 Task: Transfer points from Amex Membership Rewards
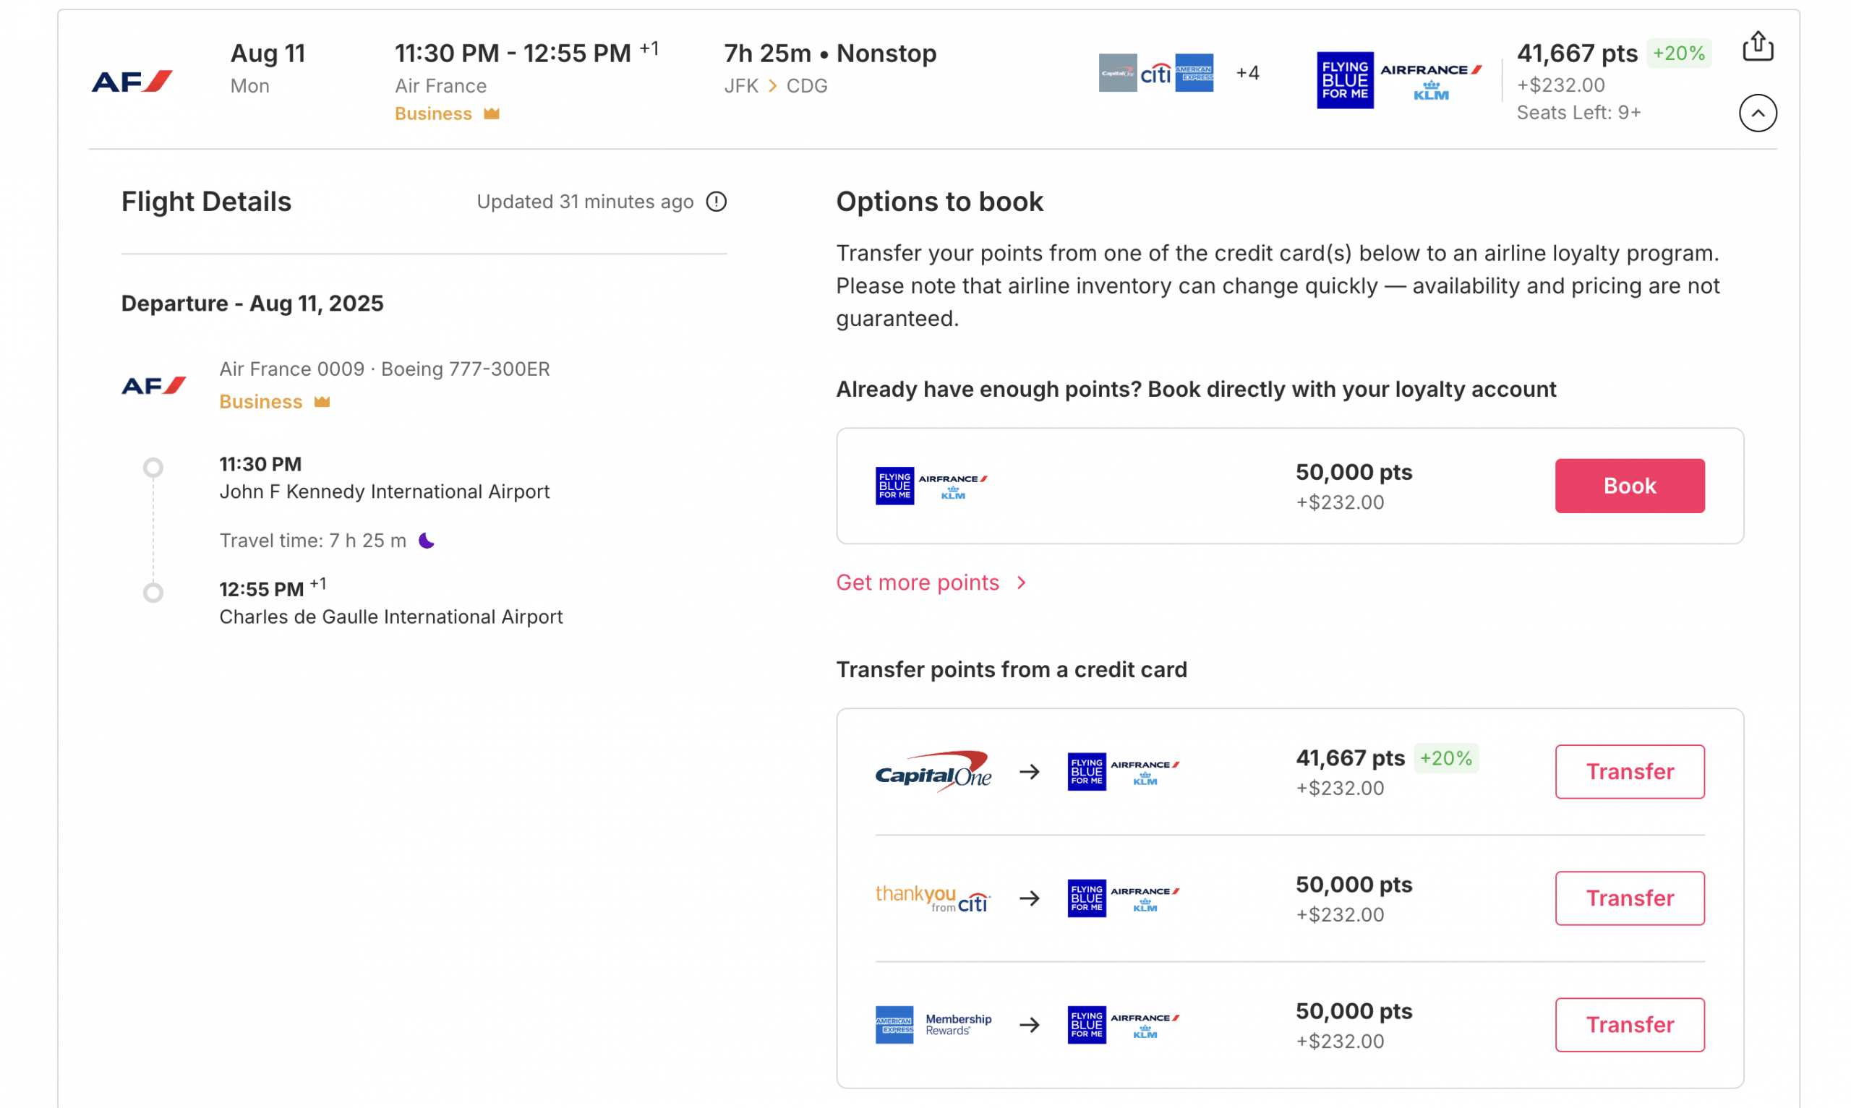[1628, 1024]
